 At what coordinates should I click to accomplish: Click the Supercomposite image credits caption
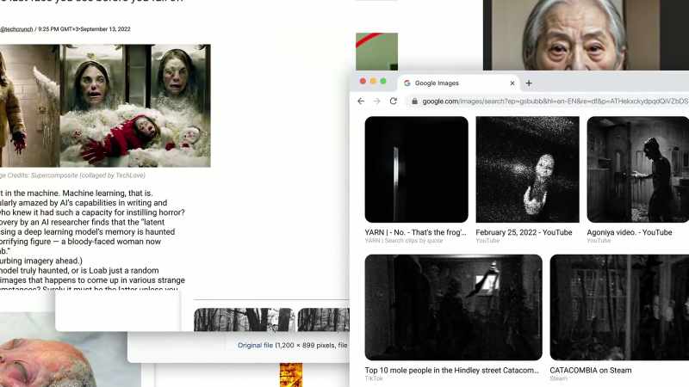pyautogui.click(x=72, y=175)
